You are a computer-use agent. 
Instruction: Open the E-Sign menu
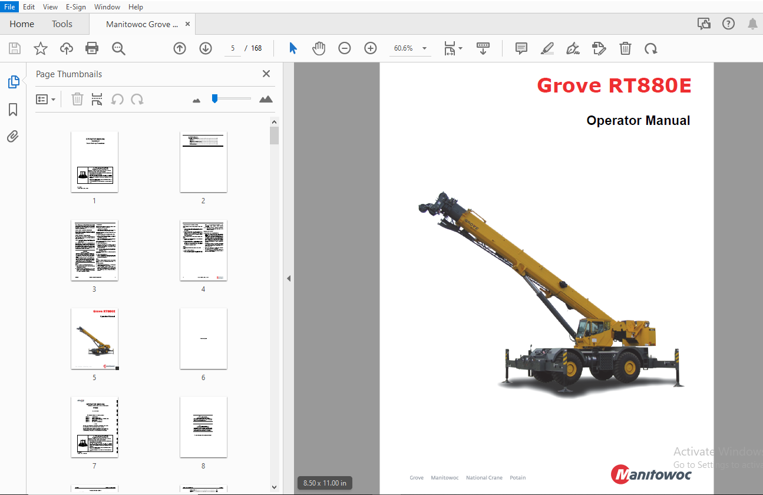(x=76, y=7)
